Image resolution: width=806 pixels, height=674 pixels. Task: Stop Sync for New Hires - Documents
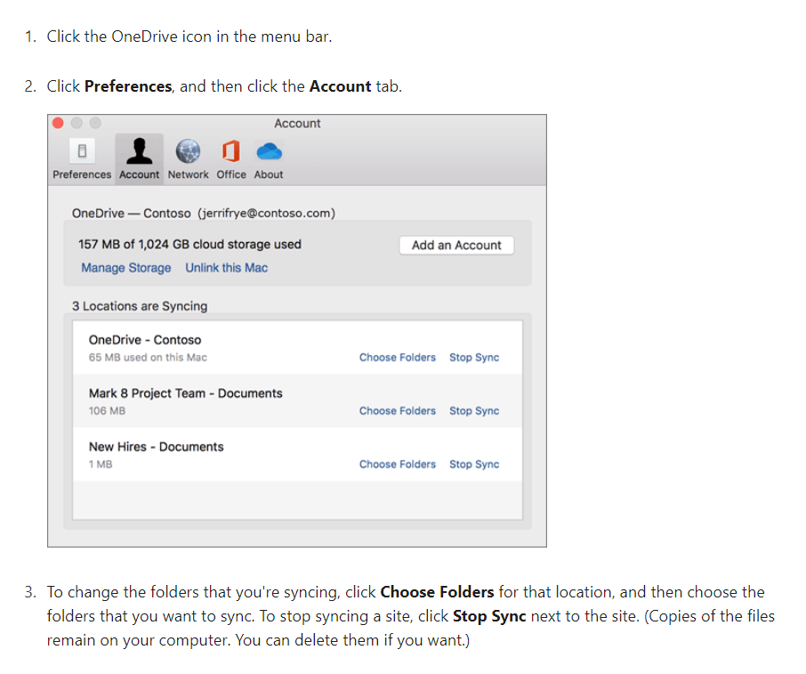(x=474, y=465)
